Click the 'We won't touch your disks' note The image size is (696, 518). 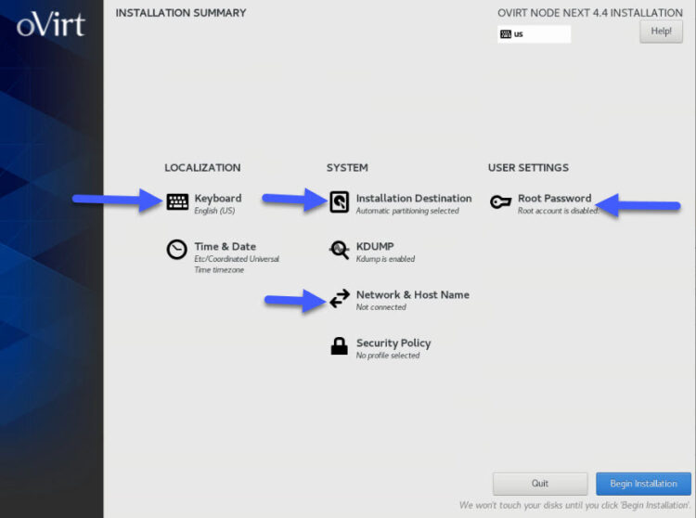[x=574, y=505]
